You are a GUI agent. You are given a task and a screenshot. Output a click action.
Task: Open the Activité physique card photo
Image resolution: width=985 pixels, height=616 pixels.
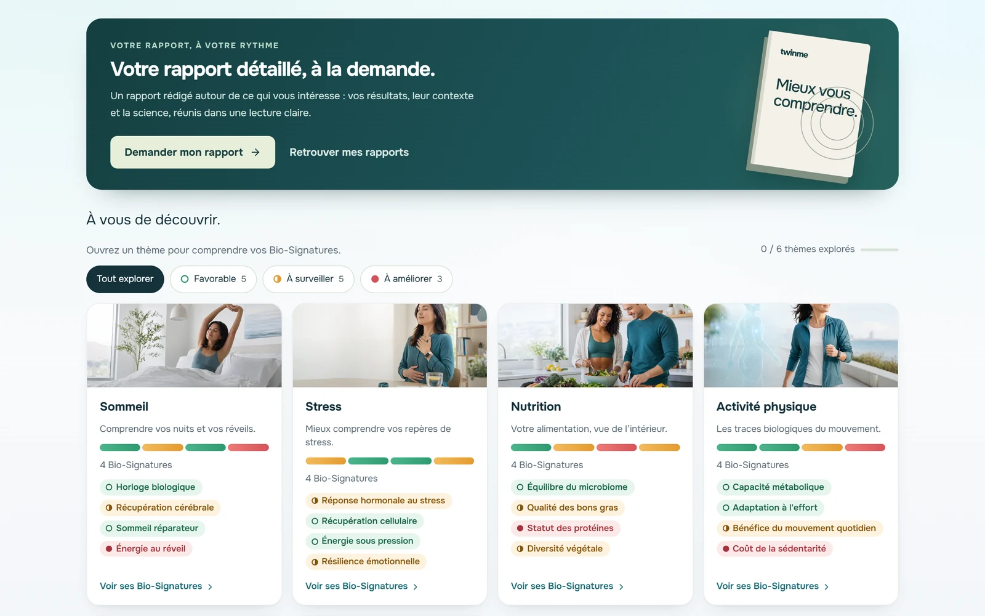point(801,346)
